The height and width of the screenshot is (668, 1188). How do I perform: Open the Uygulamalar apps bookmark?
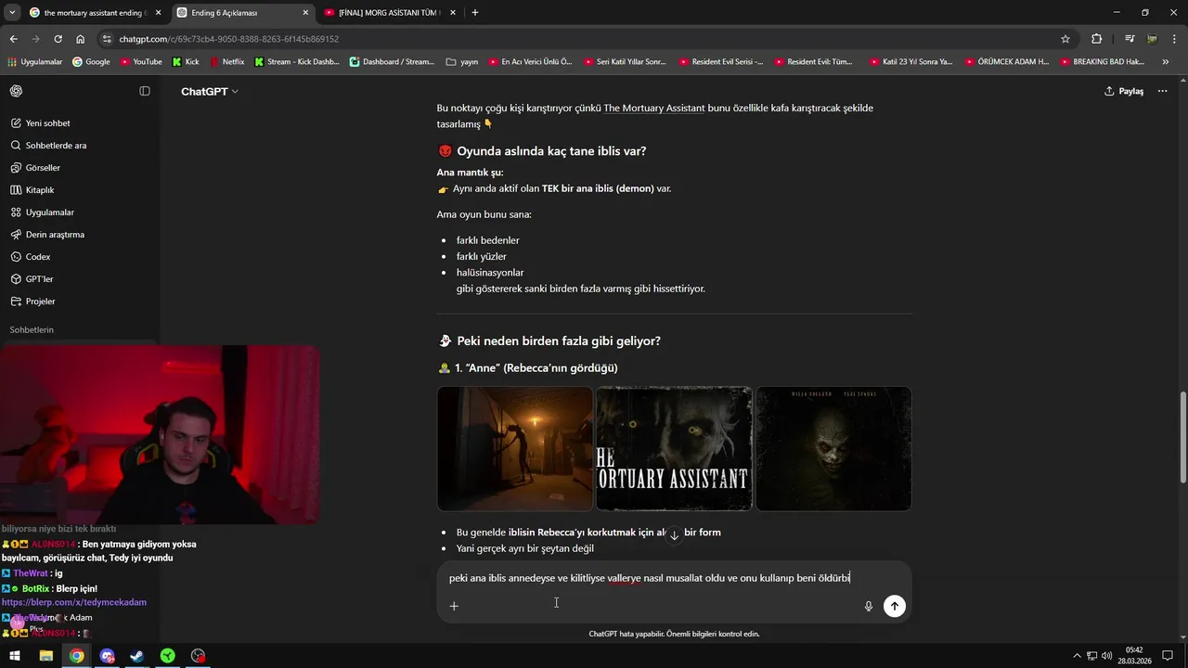click(34, 62)
